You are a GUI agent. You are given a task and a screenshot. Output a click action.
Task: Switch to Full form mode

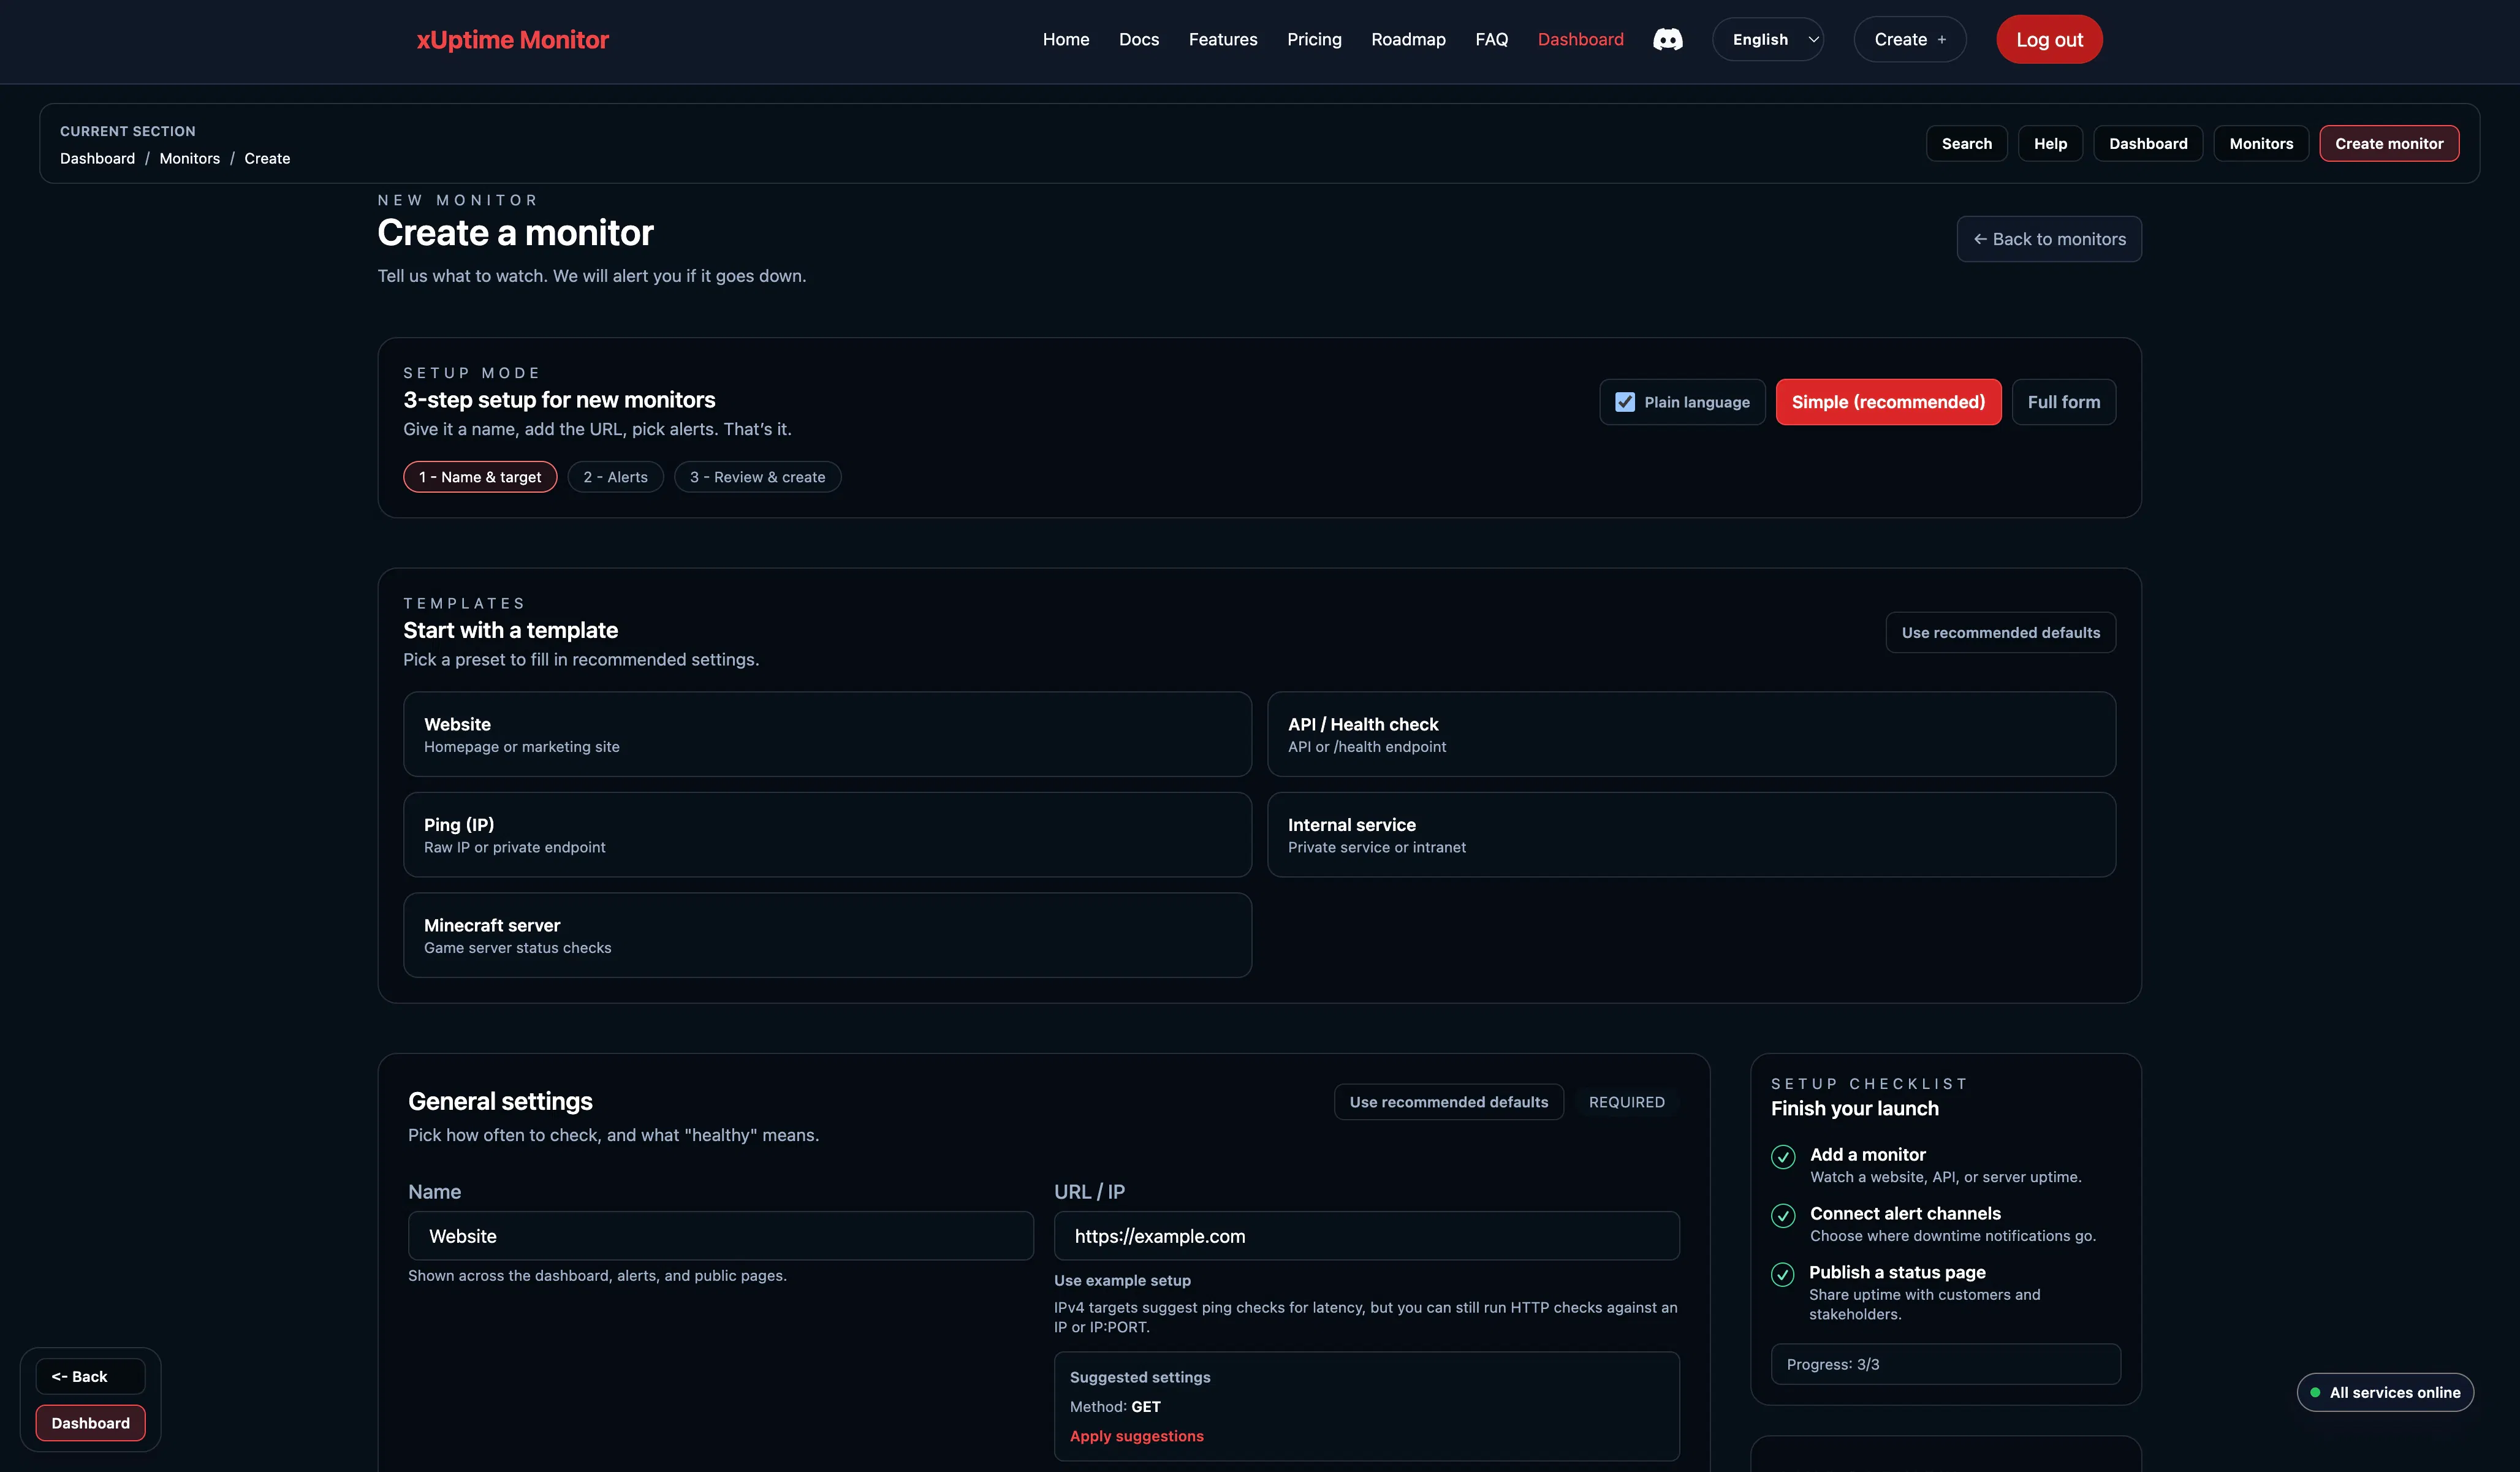click(x=2063, y=402)
